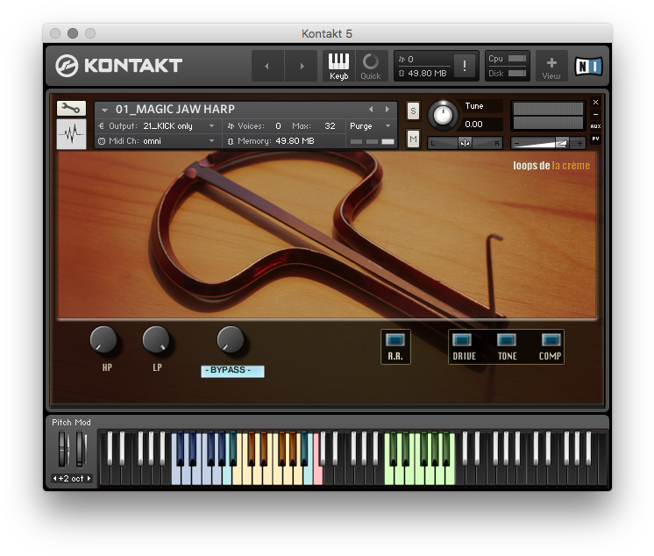Click the knob above BYPASS

[x=231, y=340]
